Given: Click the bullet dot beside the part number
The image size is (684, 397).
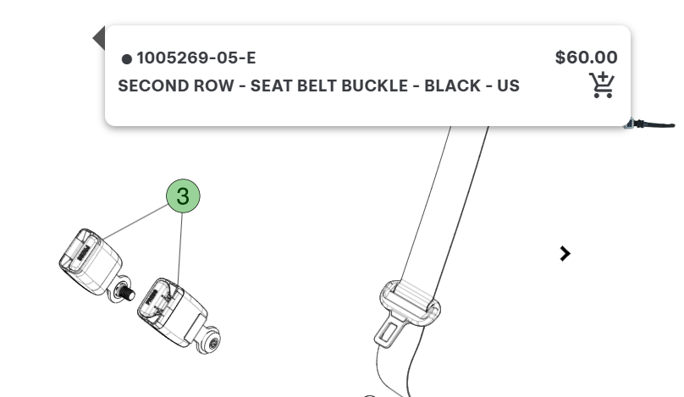Looking at the screenshot, I should [127, 59].
